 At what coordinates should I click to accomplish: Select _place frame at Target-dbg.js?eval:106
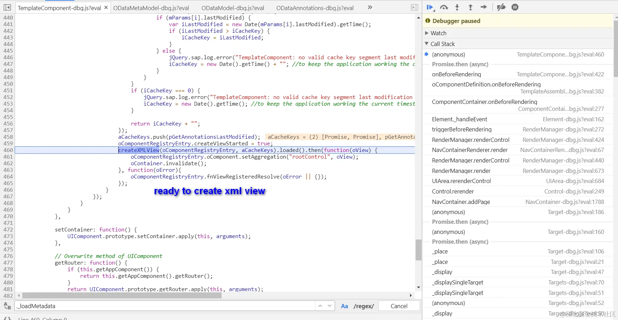point(518,251)
